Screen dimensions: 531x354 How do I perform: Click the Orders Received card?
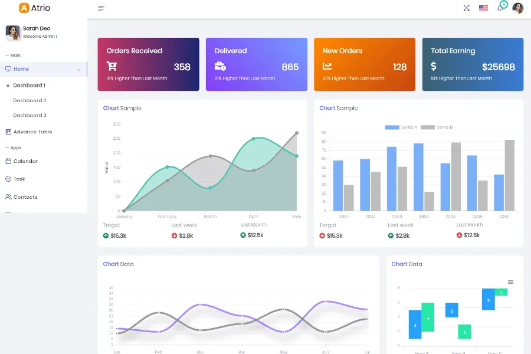pyautogui.click(x=148, y=65)
